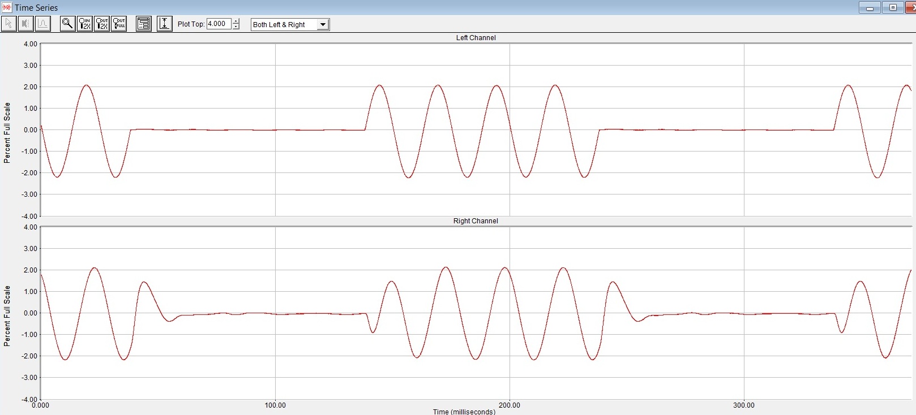The height and width of the screenshot is (415, 916).
Task: Click the Time (milliseconds) axis title
Action: point(464,412)
